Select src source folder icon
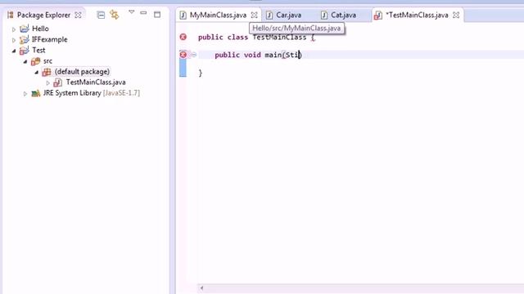Screen dimensions: 524x294 tap(35, 61)
